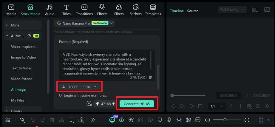The image size is (275, 127).
Task: Switch to the Stock Media tab
Action: click(30, 10)
